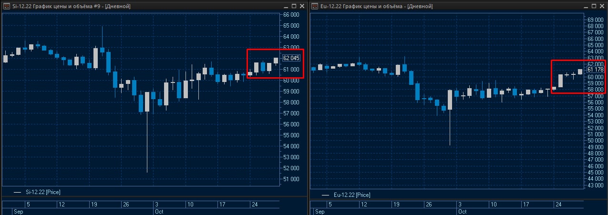Click the 61 178 current price label
The image size is (608, 215).
click(596, 70)
